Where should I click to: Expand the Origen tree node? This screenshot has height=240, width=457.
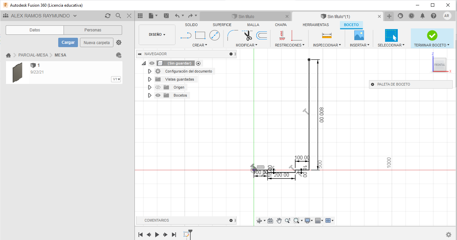pyautogui.click(x=150, y=87)
